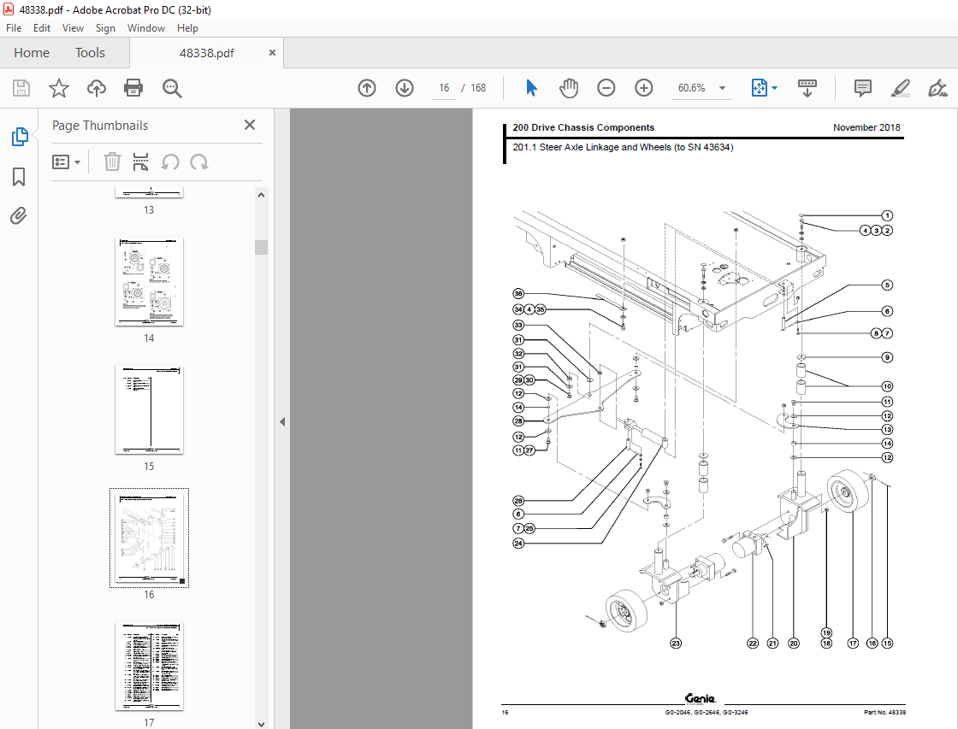Click the '200 Drive Chassis Components' heading
The width and height of the screenshot is (958, 729).
tap(583, 127)
